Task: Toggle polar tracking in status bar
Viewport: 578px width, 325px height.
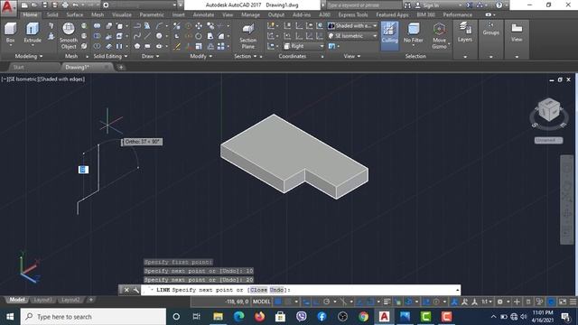Action: pyautogui.click(x=326, y=302)
